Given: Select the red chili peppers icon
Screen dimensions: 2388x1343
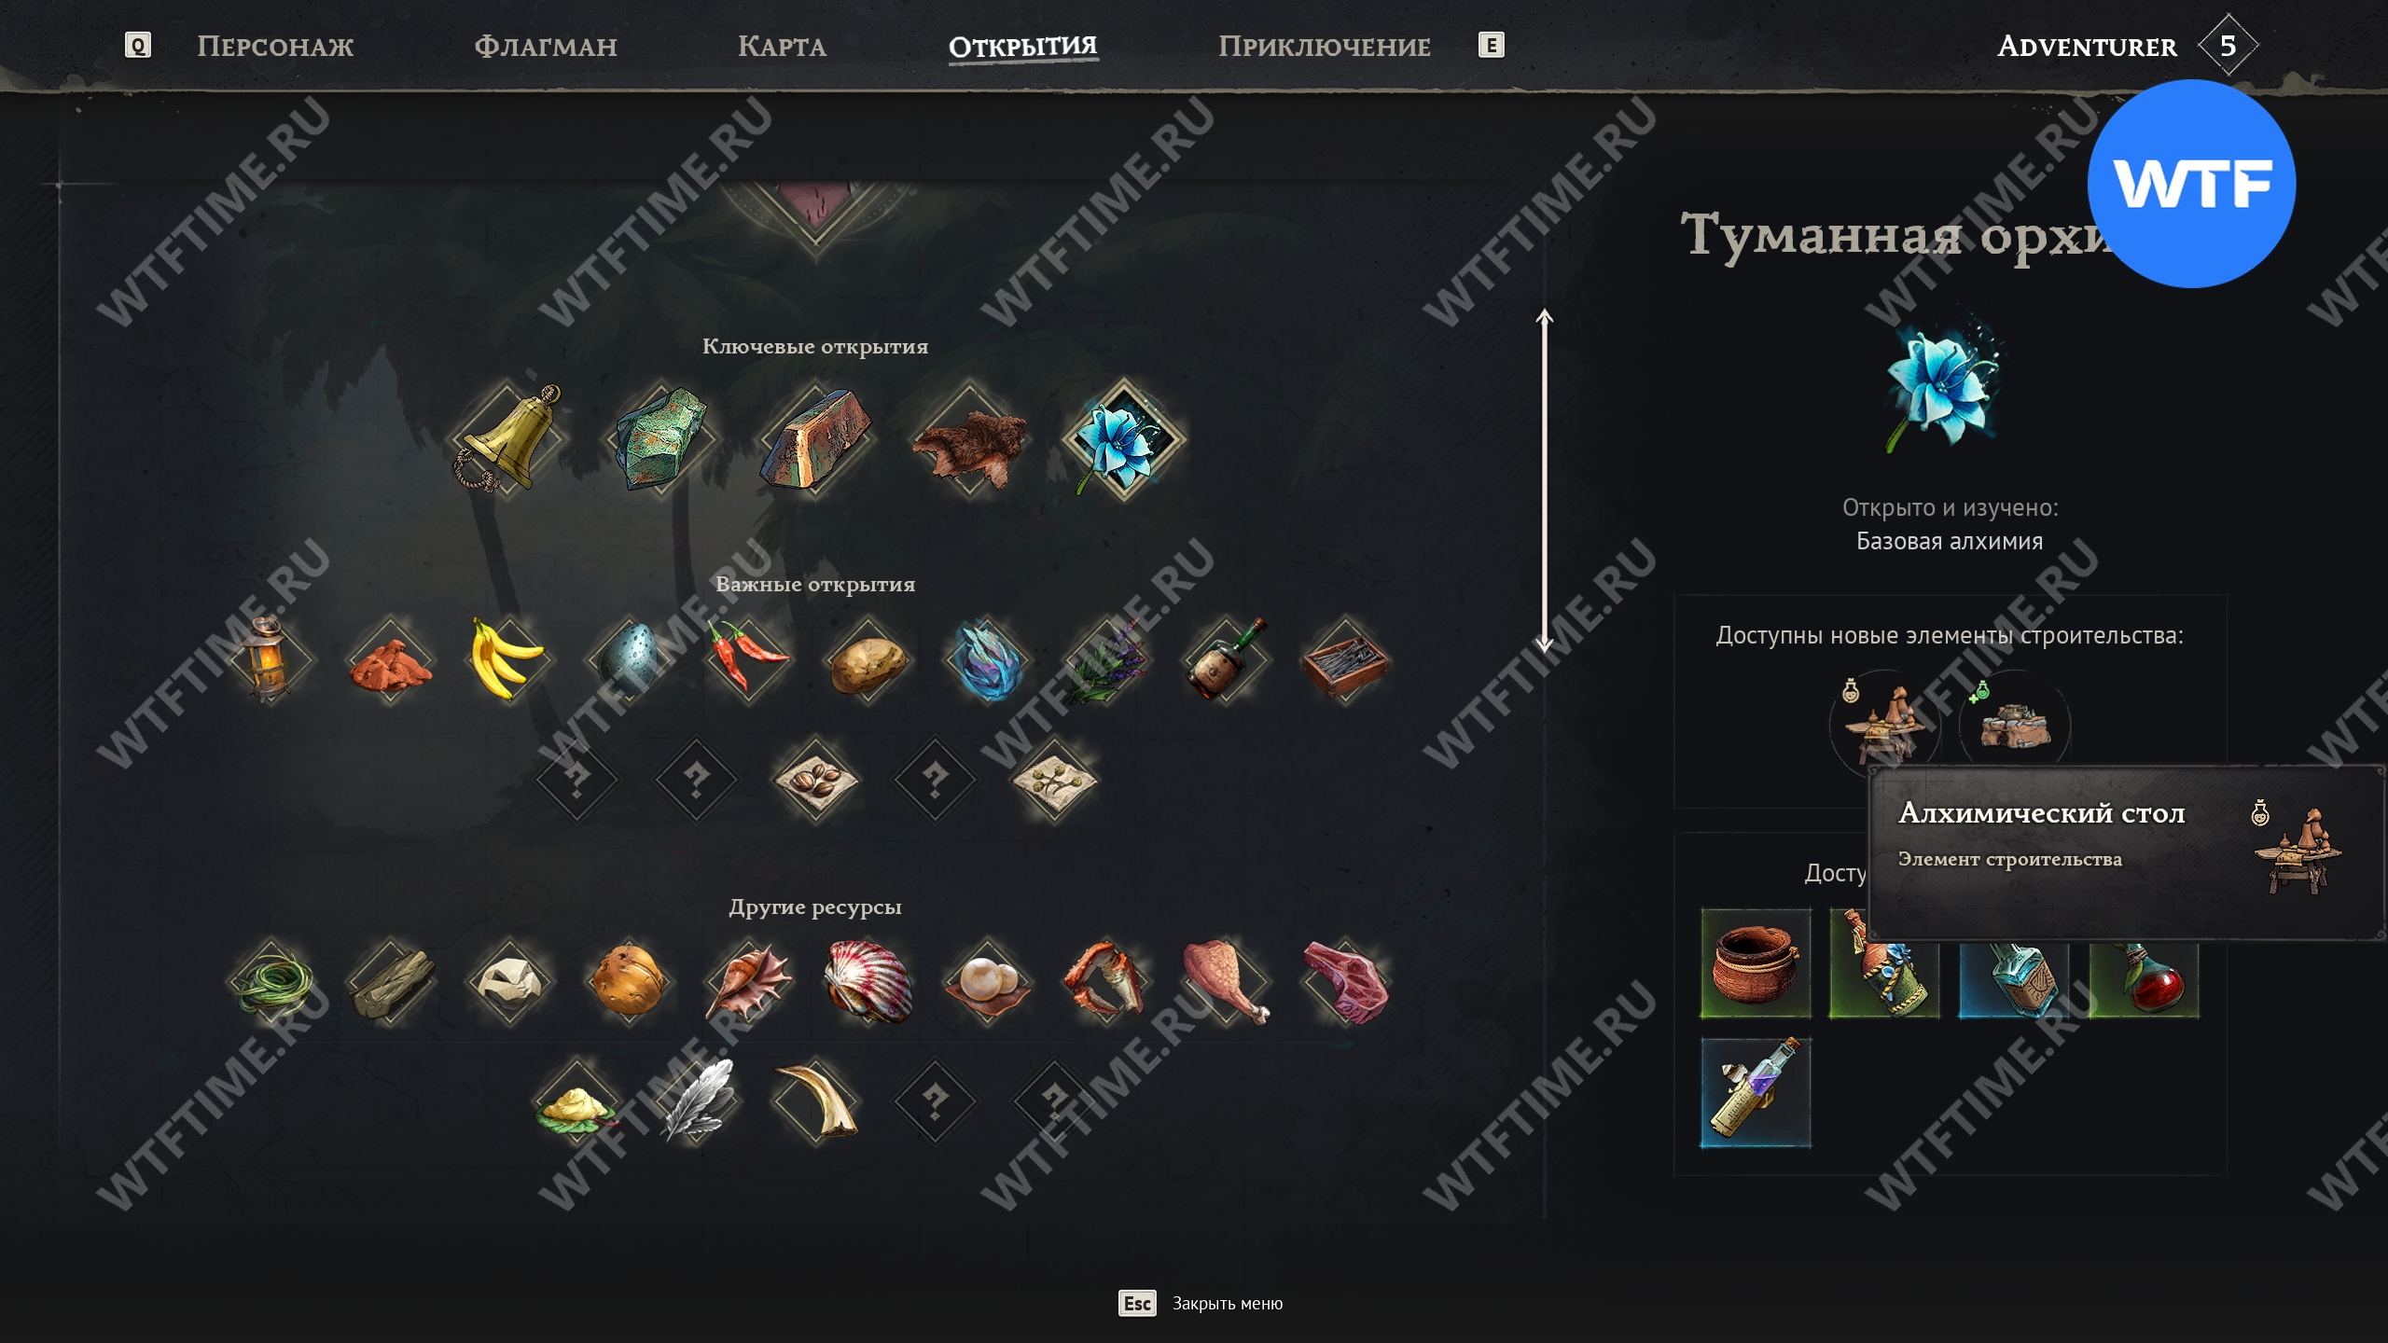Looking at the screenshot, I should click(748, 658).
